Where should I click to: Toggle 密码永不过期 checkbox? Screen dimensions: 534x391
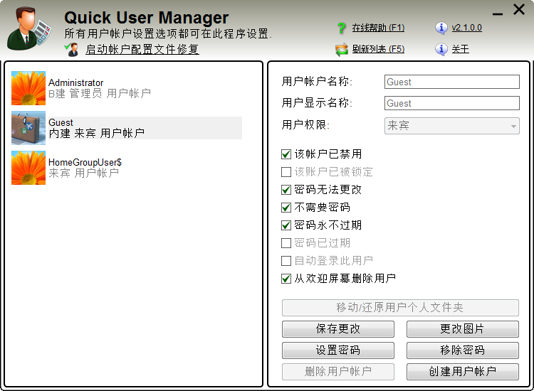click(286, 225)
